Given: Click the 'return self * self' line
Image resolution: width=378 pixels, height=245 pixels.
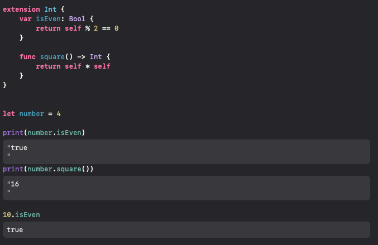Looking at the screenshot, I should point(73,66).
